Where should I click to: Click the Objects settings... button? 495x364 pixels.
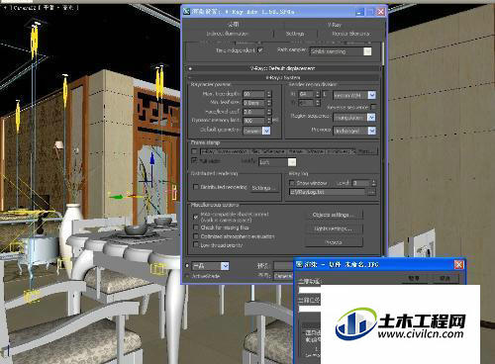[334, 215]
